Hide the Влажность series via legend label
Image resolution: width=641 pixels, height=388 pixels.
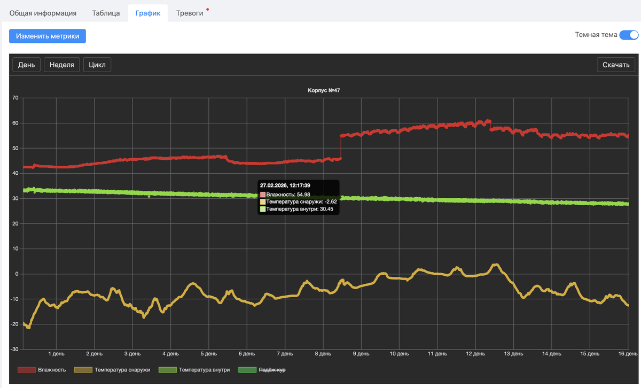pos(52,369)
